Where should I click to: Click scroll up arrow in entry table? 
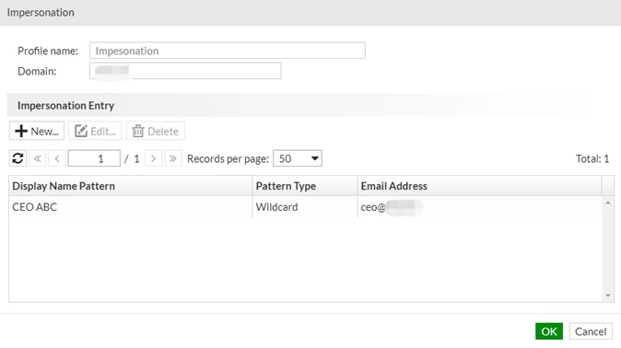tap(608, 203)
